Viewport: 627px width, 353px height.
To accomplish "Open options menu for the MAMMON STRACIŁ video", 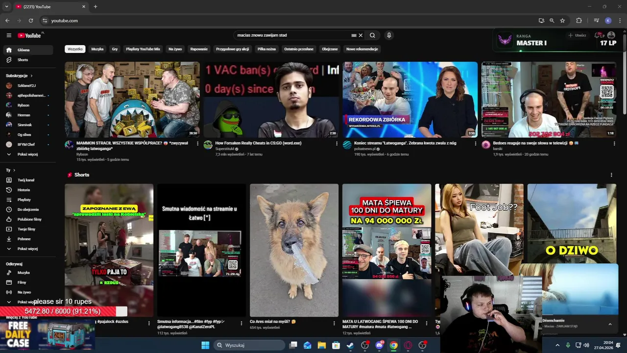I will (x=197, y=144).
